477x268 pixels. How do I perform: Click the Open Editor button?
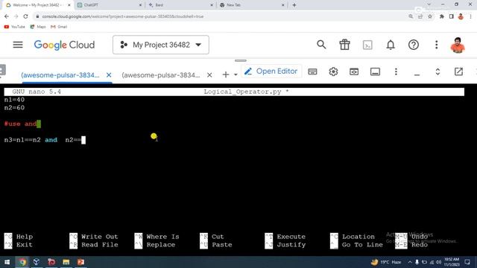click(271, 71)
